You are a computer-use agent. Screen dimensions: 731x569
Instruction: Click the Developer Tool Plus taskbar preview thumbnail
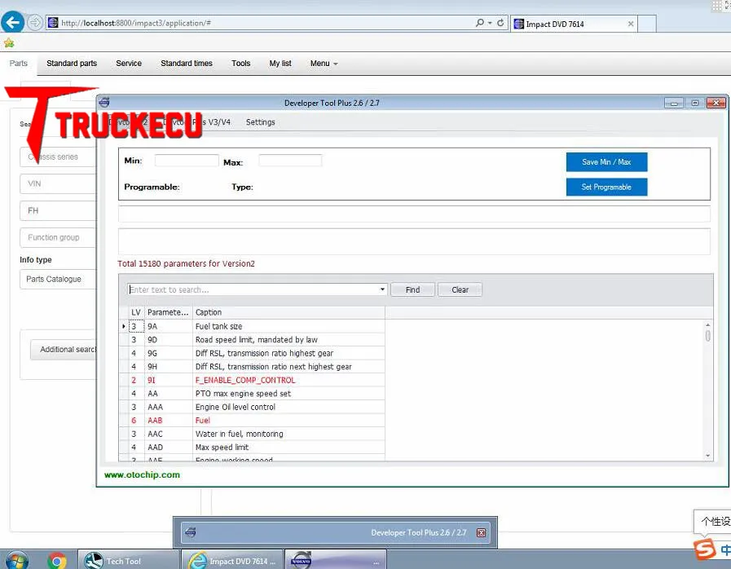[x=335, y=532]
